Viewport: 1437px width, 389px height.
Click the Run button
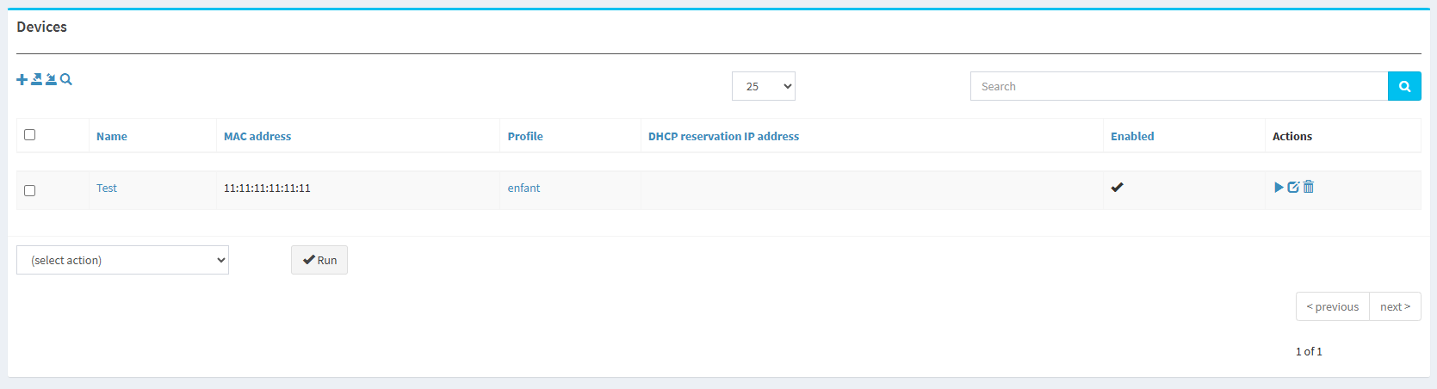click(x=319, y=260)
